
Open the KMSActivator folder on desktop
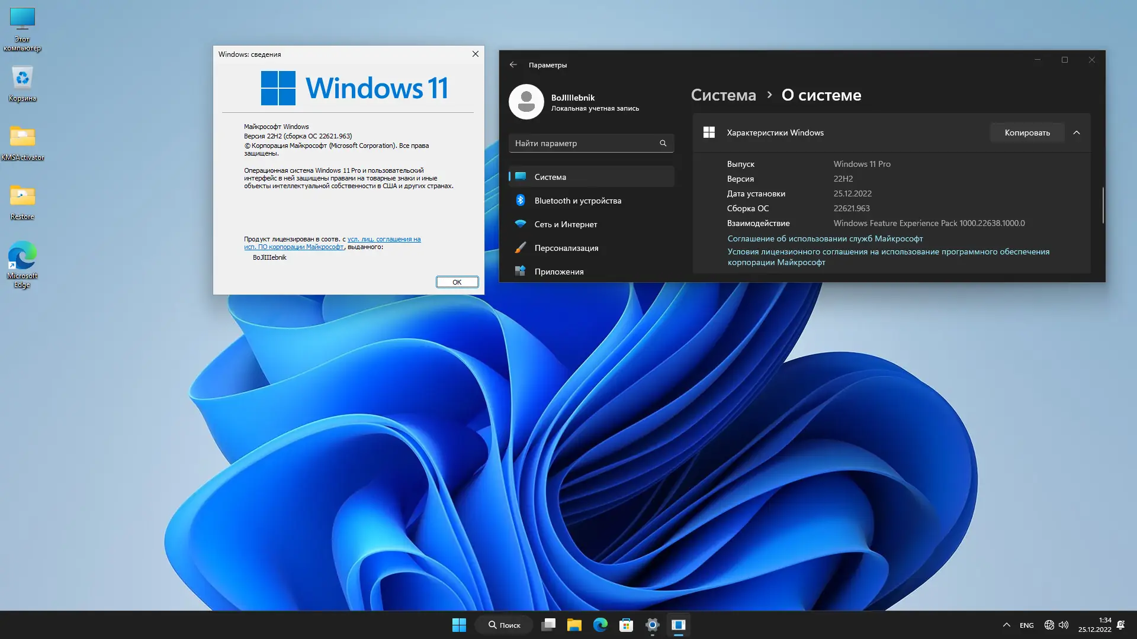(x=23, y=137)
